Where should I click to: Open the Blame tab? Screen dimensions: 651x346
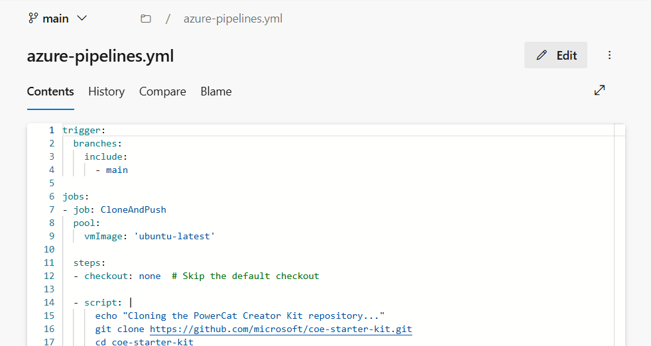click(x=216, y=91)
